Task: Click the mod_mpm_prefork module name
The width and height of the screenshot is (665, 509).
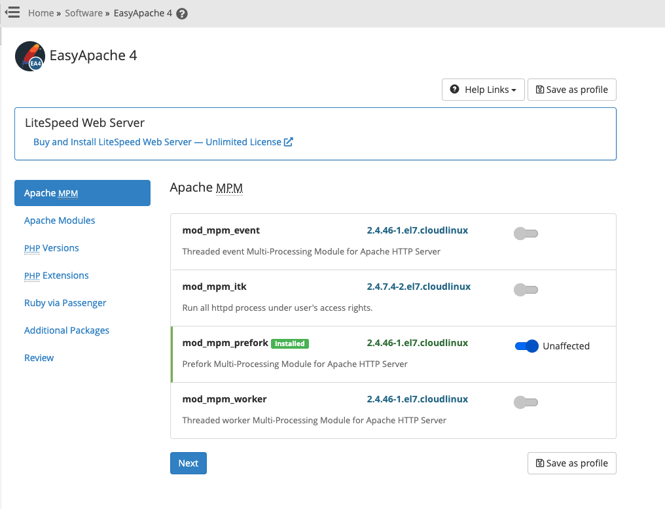Action: (x=225, y=343)
